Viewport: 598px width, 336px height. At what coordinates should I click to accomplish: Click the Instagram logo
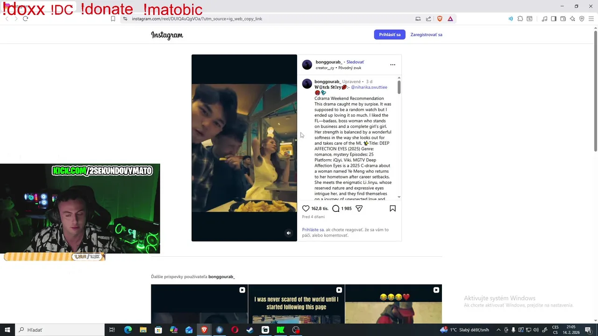click(x=167, y=35)
